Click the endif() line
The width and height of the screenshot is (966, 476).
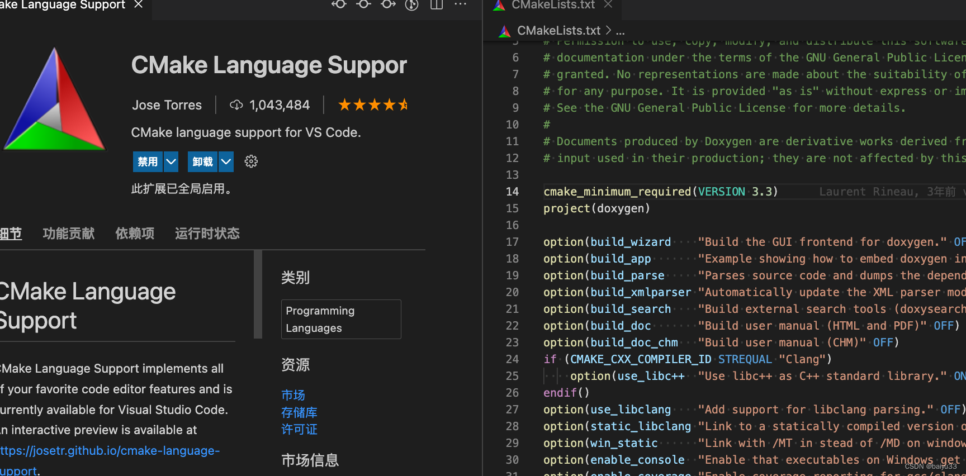click(566, 393)
